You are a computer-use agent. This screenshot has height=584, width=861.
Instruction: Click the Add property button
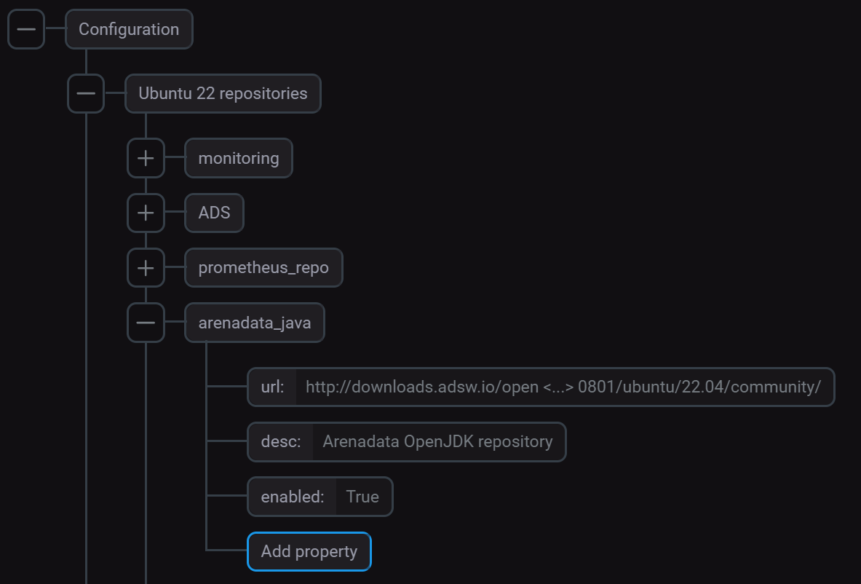(309, 551)
